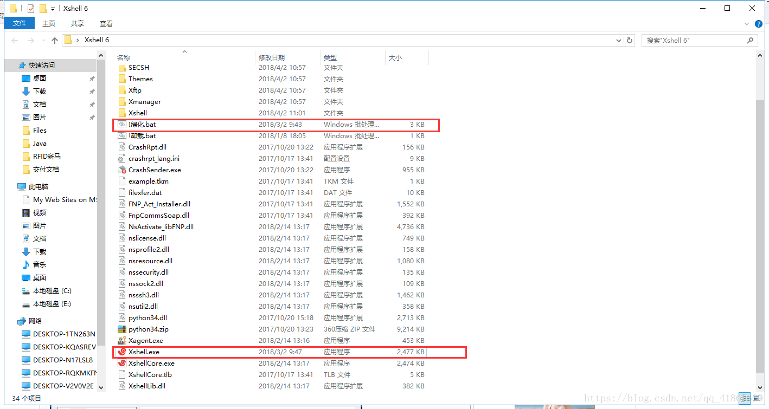Refresh the current folder view
769x409 pixels.
(630, 40)
